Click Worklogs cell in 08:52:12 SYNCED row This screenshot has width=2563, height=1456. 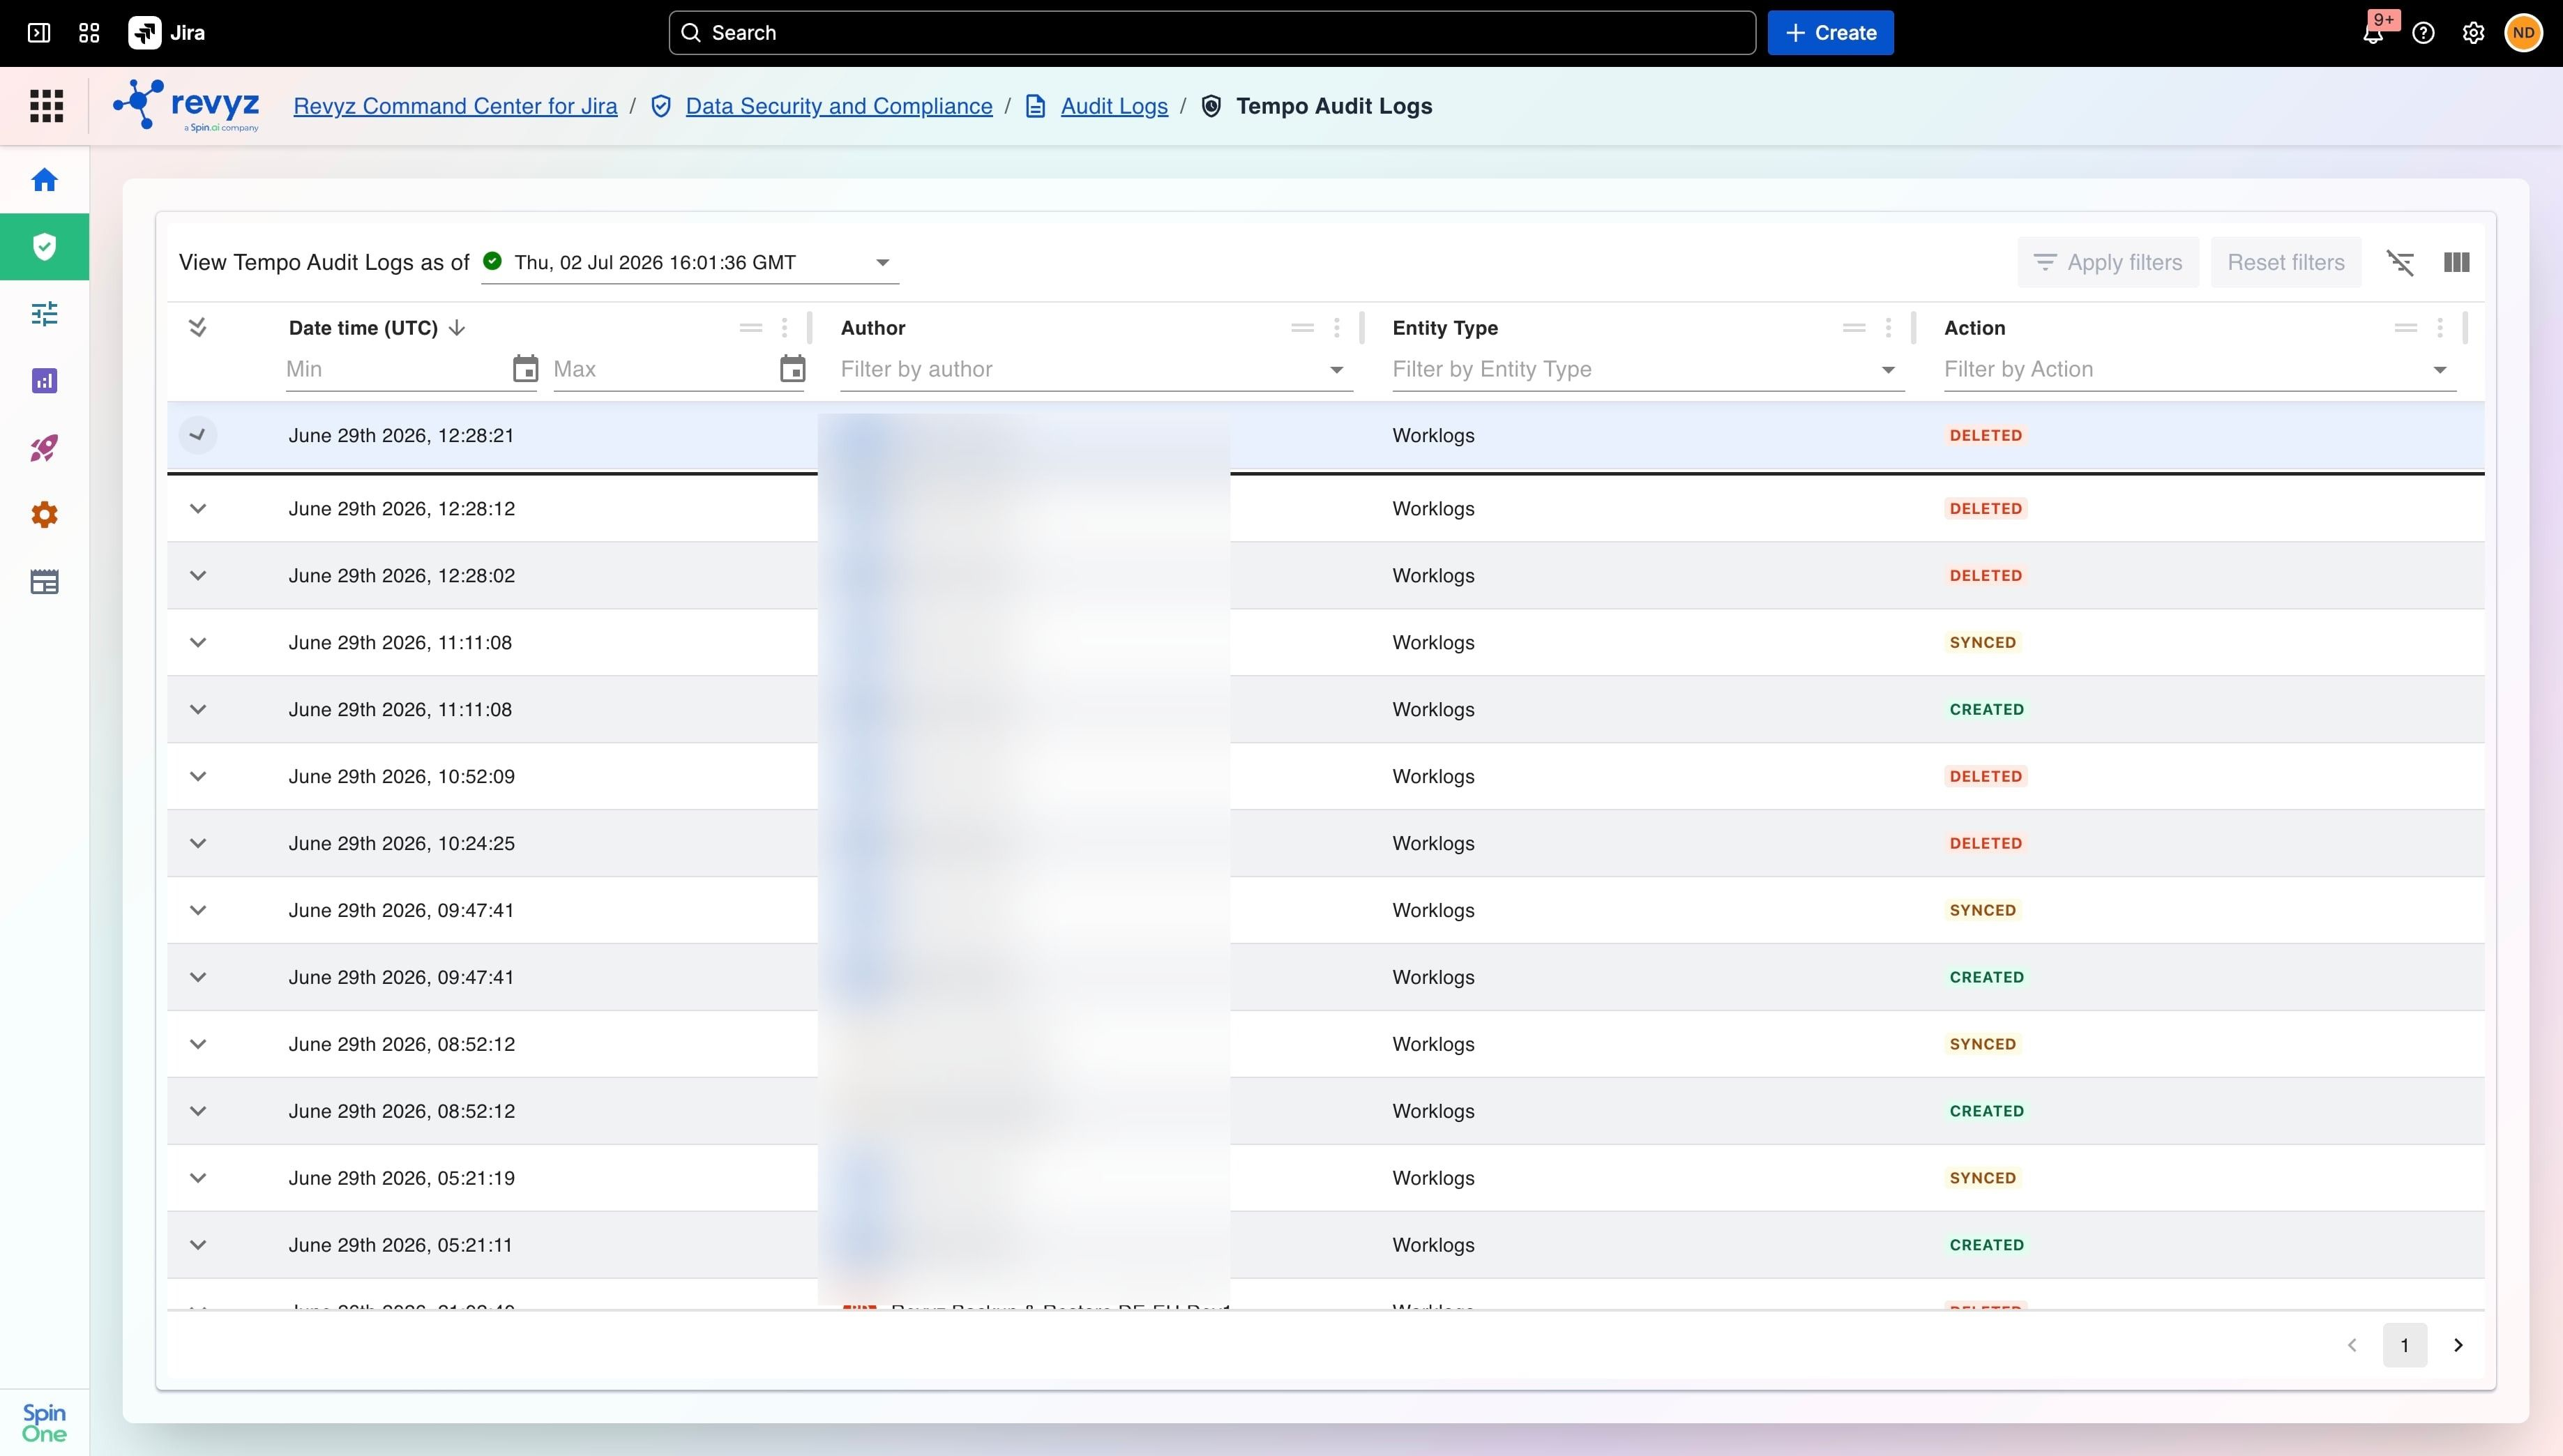point(1433,1044)
